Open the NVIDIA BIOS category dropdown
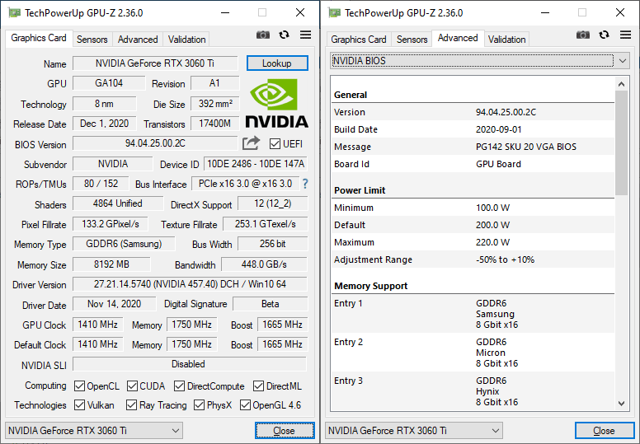 (x=480, y=61)
